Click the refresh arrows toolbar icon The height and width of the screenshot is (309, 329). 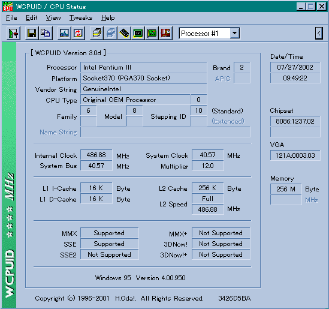[78, 33]
